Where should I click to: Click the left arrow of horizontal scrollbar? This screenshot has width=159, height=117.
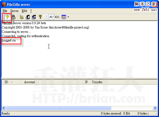click(4, 108)
